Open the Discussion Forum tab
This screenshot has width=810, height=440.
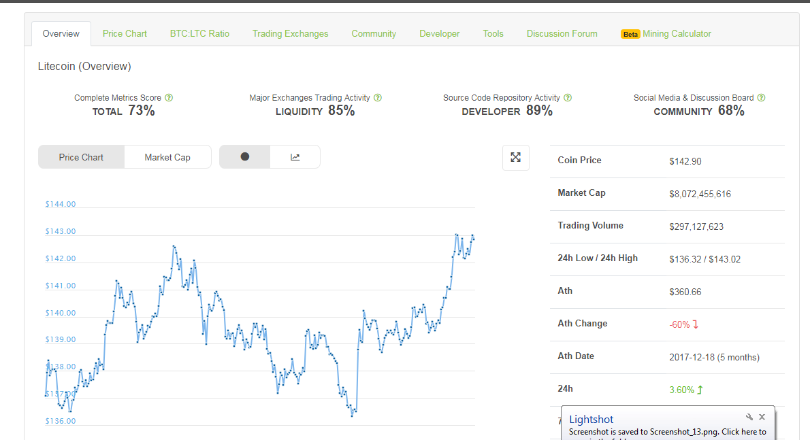point(562,33)
